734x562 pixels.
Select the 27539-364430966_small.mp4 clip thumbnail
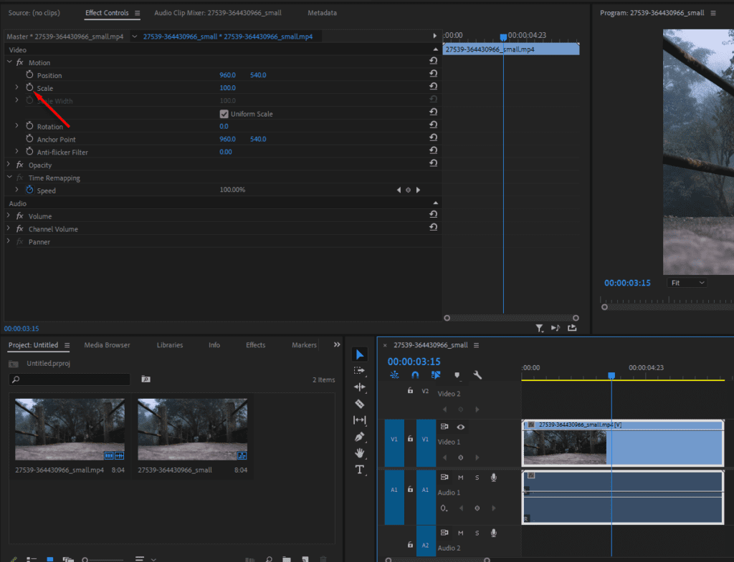coord(70,429)
